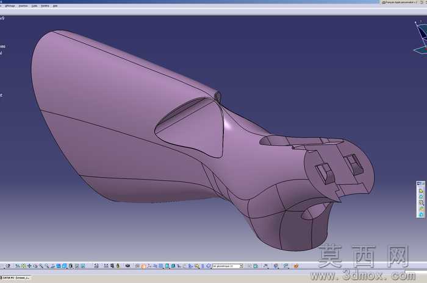The width and height of the screenshot is (427, 283).
Task: Click the Fit All In icon
Action: tap(23, 266)
